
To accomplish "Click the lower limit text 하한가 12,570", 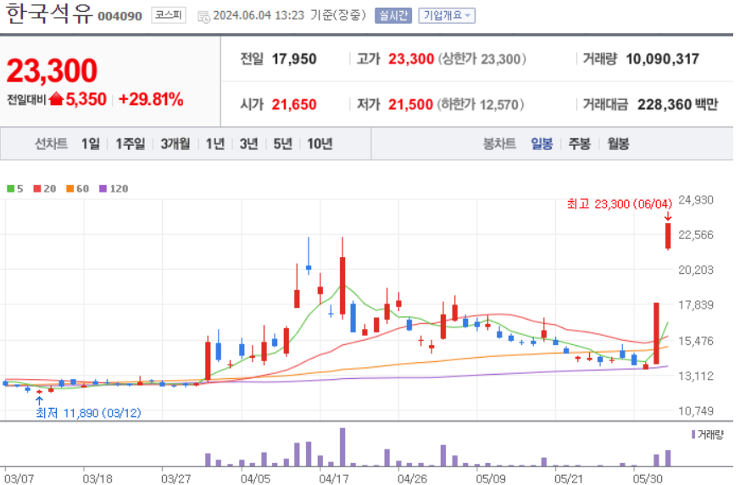I will 481,104.
